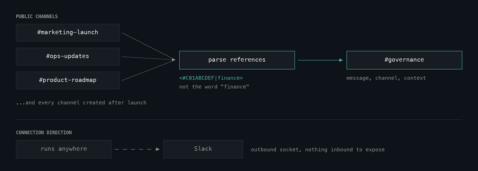The height and width of the screenshot is (171, 478).
Task: Click the Slack box
Action: [x=203, y=149]
